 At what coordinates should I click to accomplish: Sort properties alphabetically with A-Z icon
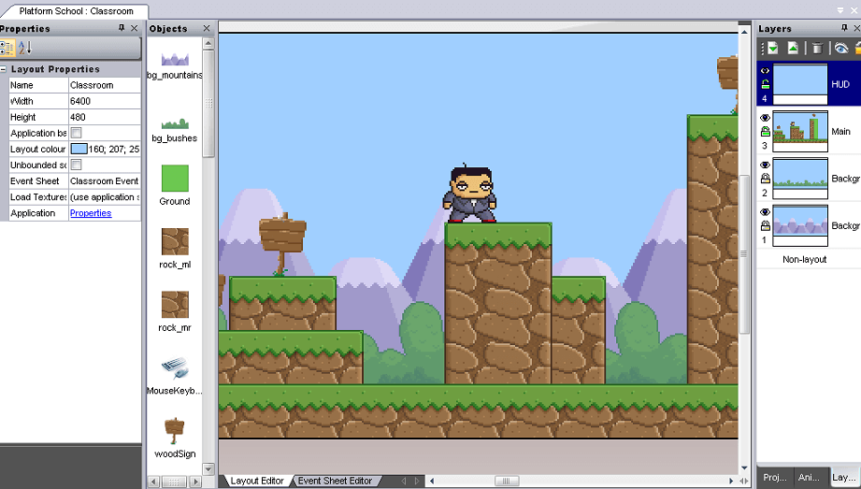click(24, 49)
